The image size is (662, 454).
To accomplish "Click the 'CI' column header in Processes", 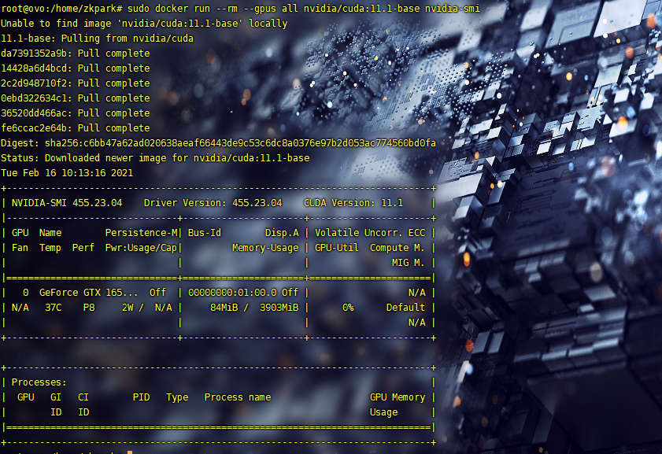I will coord(83,397).
